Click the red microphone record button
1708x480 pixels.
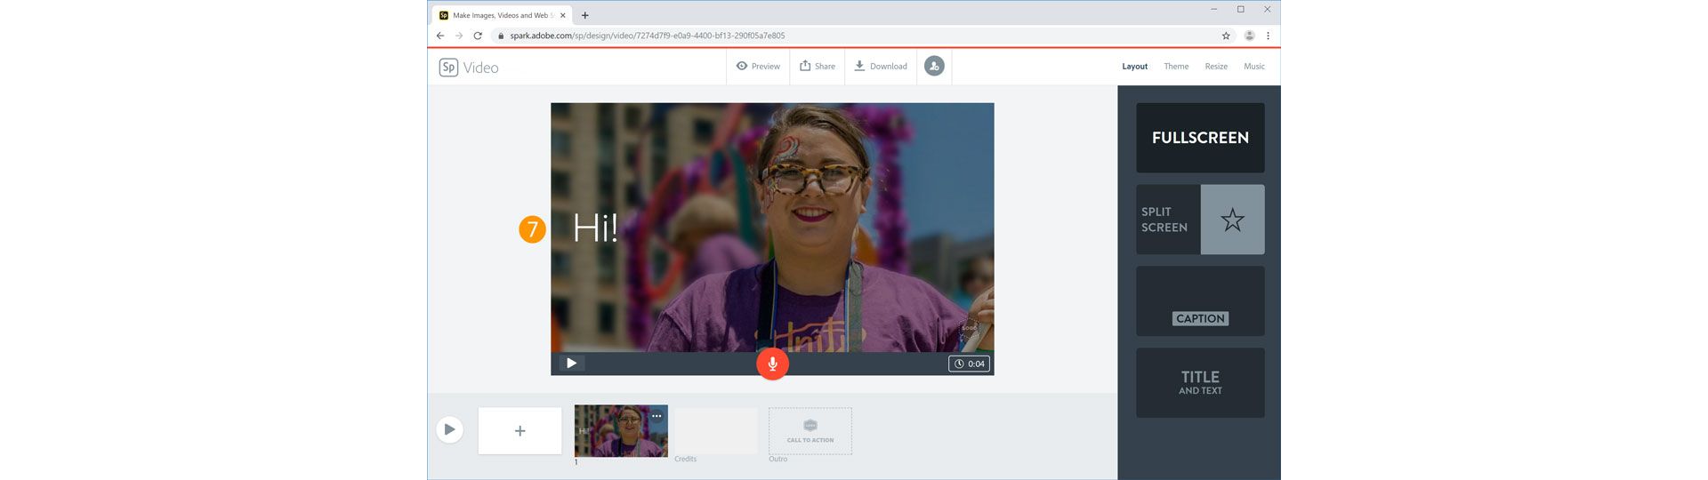772,364
